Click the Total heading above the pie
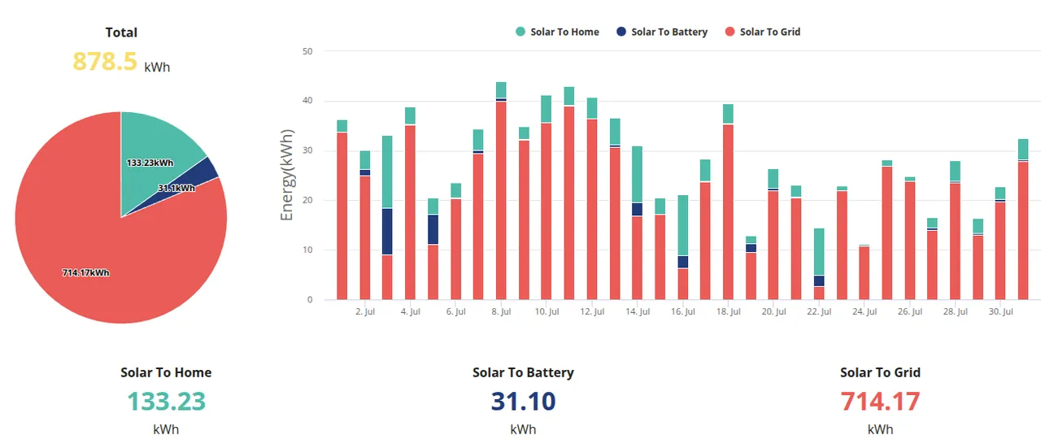This screenshot has width=1041, height=448. pos(121,33)
